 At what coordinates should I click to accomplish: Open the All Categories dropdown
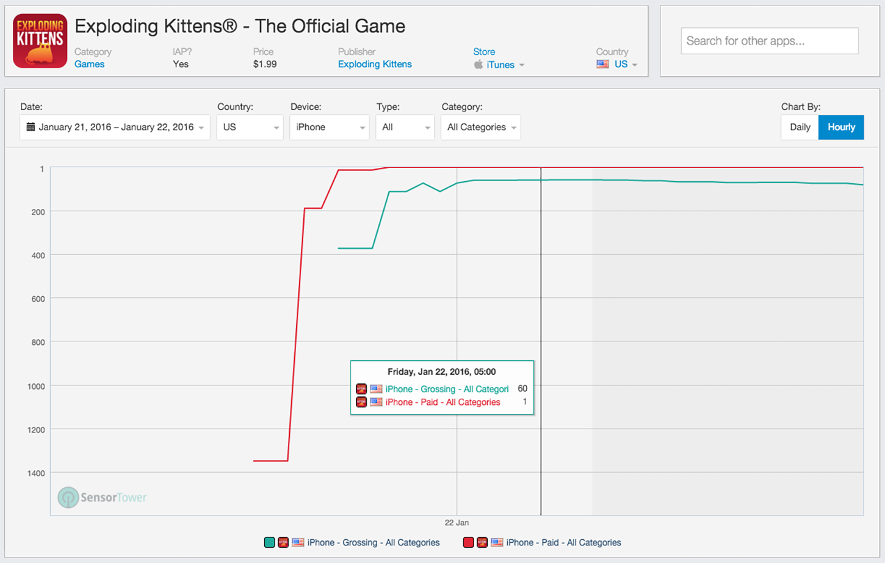coord(481,127)
